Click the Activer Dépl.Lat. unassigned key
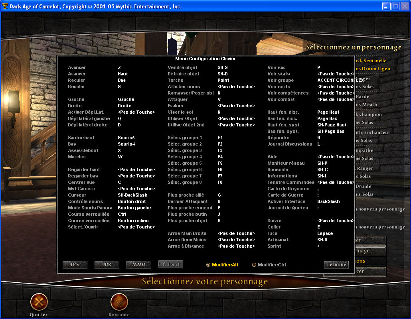 coord(136,112)
